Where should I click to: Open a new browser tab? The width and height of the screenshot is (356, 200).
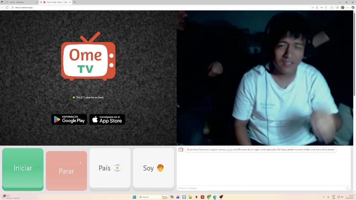click(75, 2)
